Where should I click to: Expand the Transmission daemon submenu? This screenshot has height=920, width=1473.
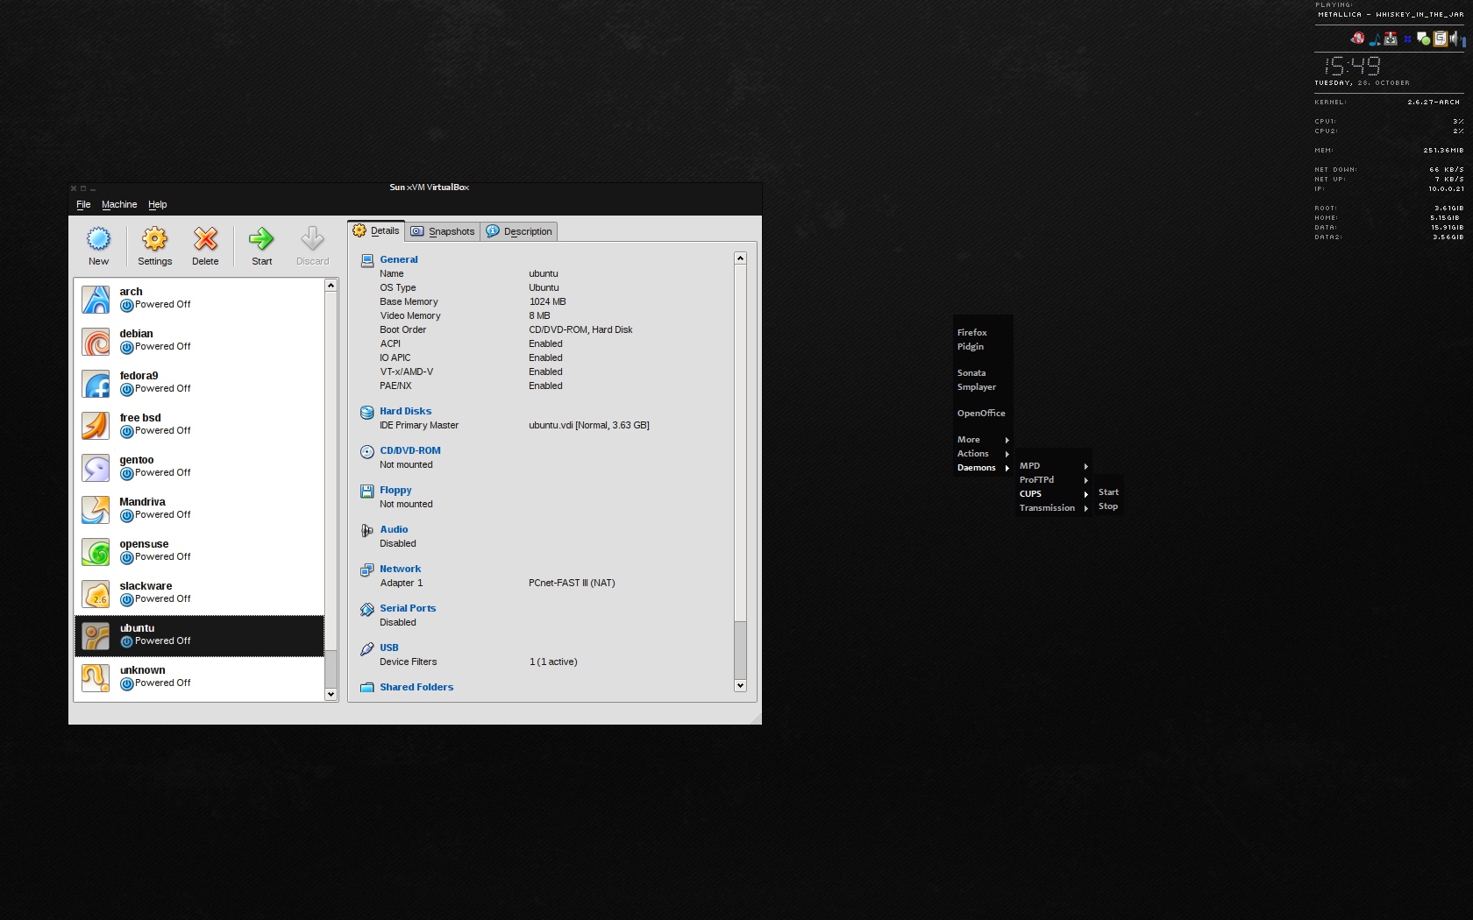pyautogui.click(x=1053, y=508)
